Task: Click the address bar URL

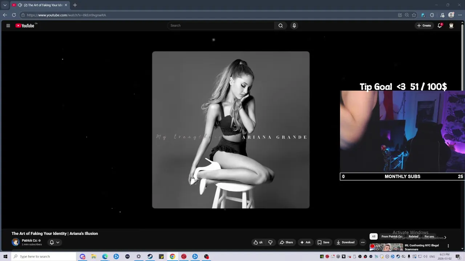Action: pyautogui.click(x=66, y=15)
